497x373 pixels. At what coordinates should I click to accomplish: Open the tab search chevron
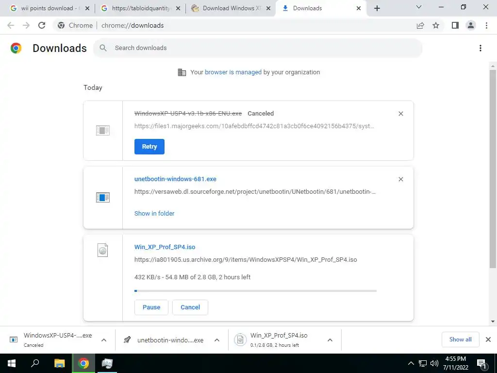[419, 7]
